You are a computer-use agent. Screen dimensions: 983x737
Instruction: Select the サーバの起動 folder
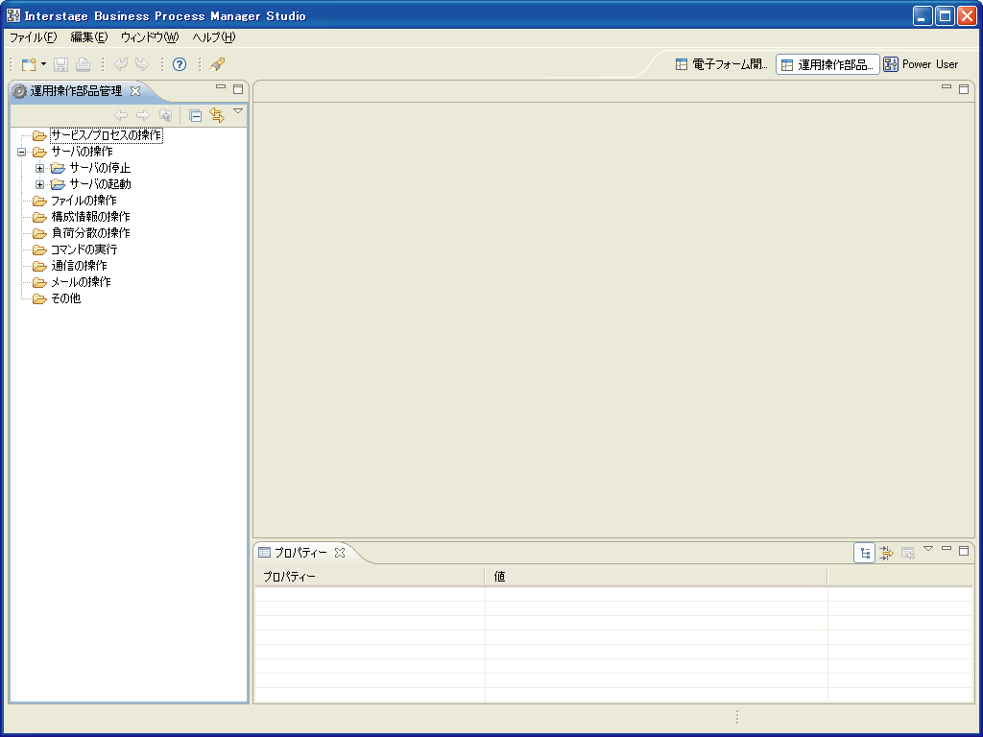click(100, 184)
